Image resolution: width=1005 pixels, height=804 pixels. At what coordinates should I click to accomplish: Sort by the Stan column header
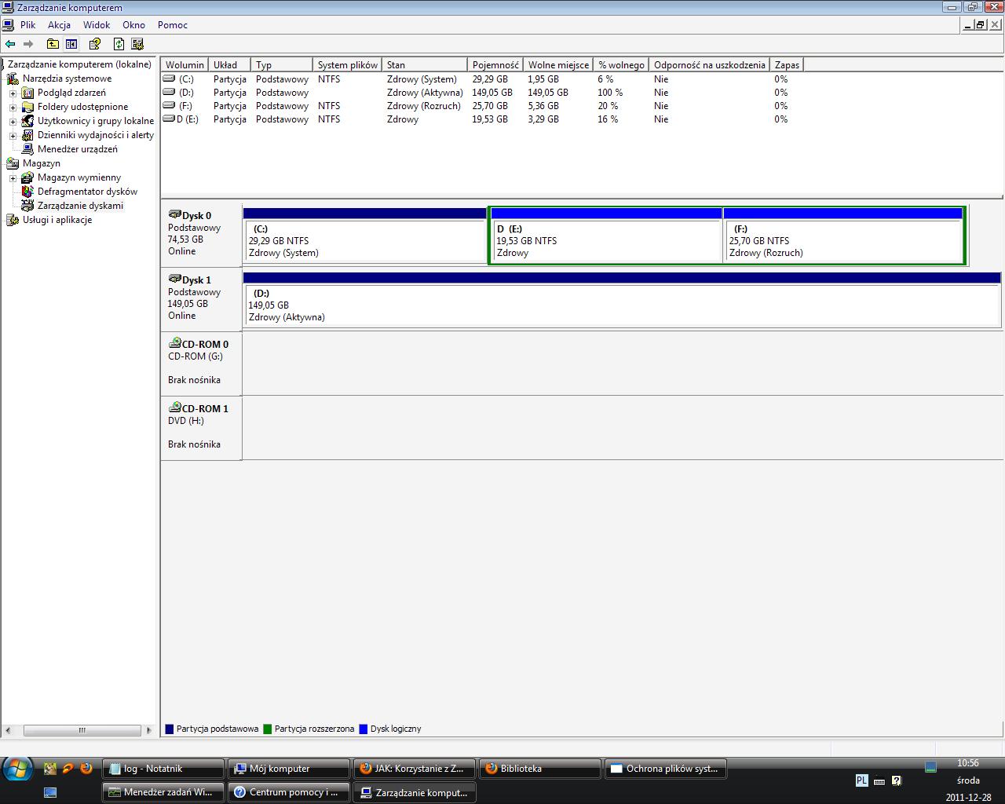click(x=425, y=65)
